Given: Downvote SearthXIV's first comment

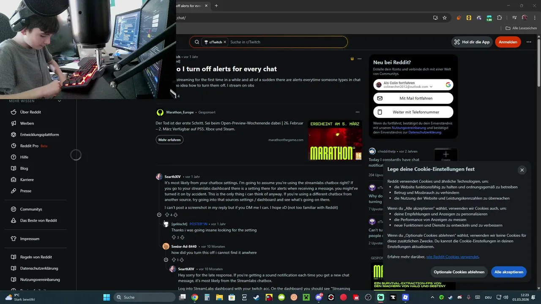Looking at the screenshot, I should (x=175, y=215).
